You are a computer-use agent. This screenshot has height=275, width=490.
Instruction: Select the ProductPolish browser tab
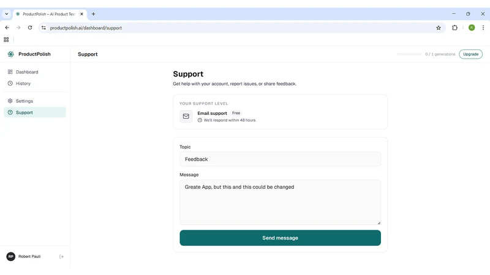coord(50,14)
